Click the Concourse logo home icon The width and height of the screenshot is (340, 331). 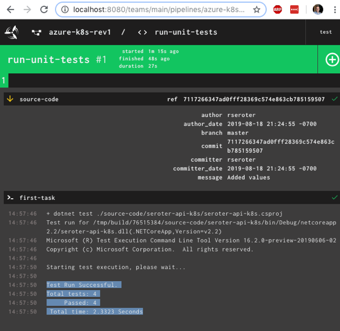[12, 32]
